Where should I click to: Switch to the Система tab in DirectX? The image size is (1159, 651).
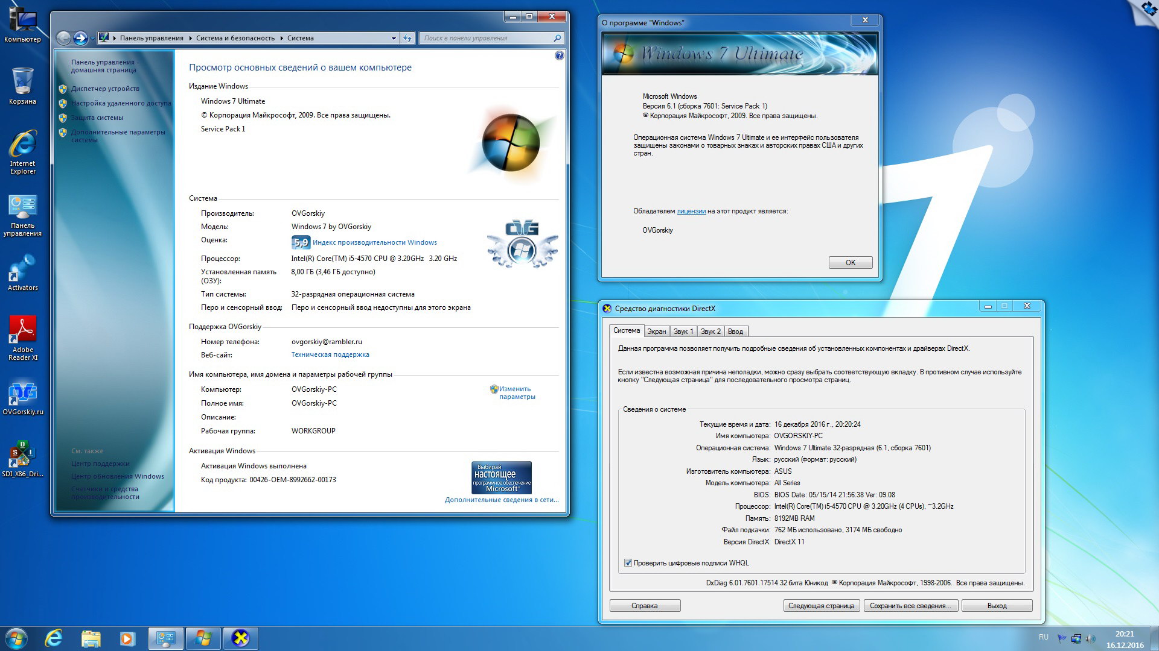[x=627, y=330]
